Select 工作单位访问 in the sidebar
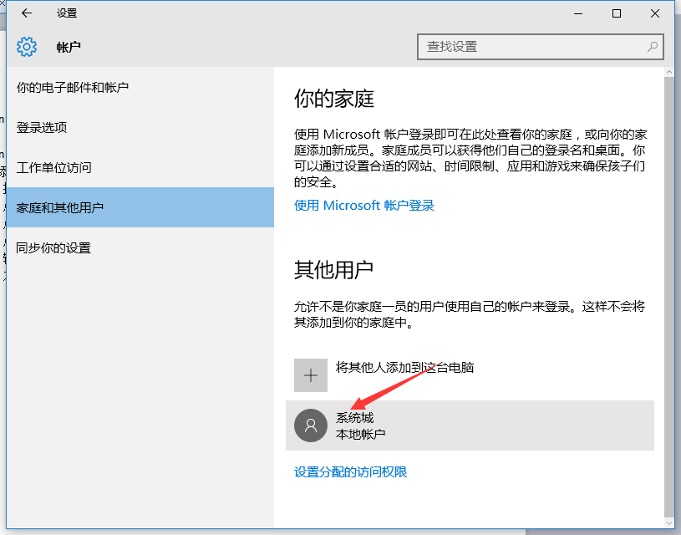 pos(140,167)
